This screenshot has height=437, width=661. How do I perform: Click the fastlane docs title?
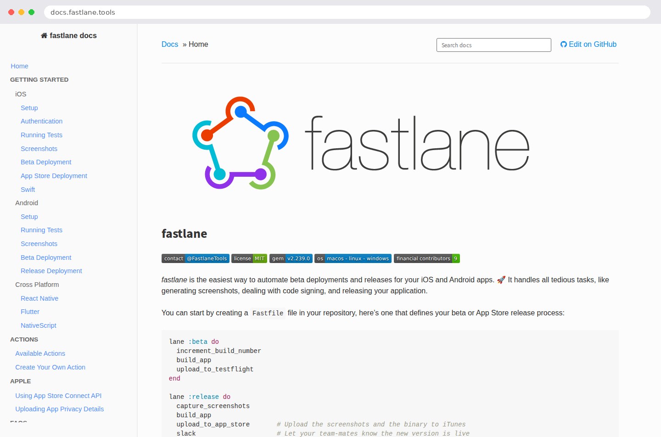(73, 35)
